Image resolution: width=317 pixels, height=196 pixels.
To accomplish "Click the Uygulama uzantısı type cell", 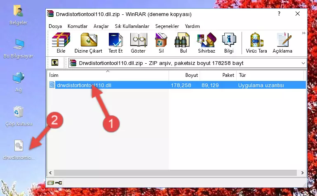I will pos(261,85).
